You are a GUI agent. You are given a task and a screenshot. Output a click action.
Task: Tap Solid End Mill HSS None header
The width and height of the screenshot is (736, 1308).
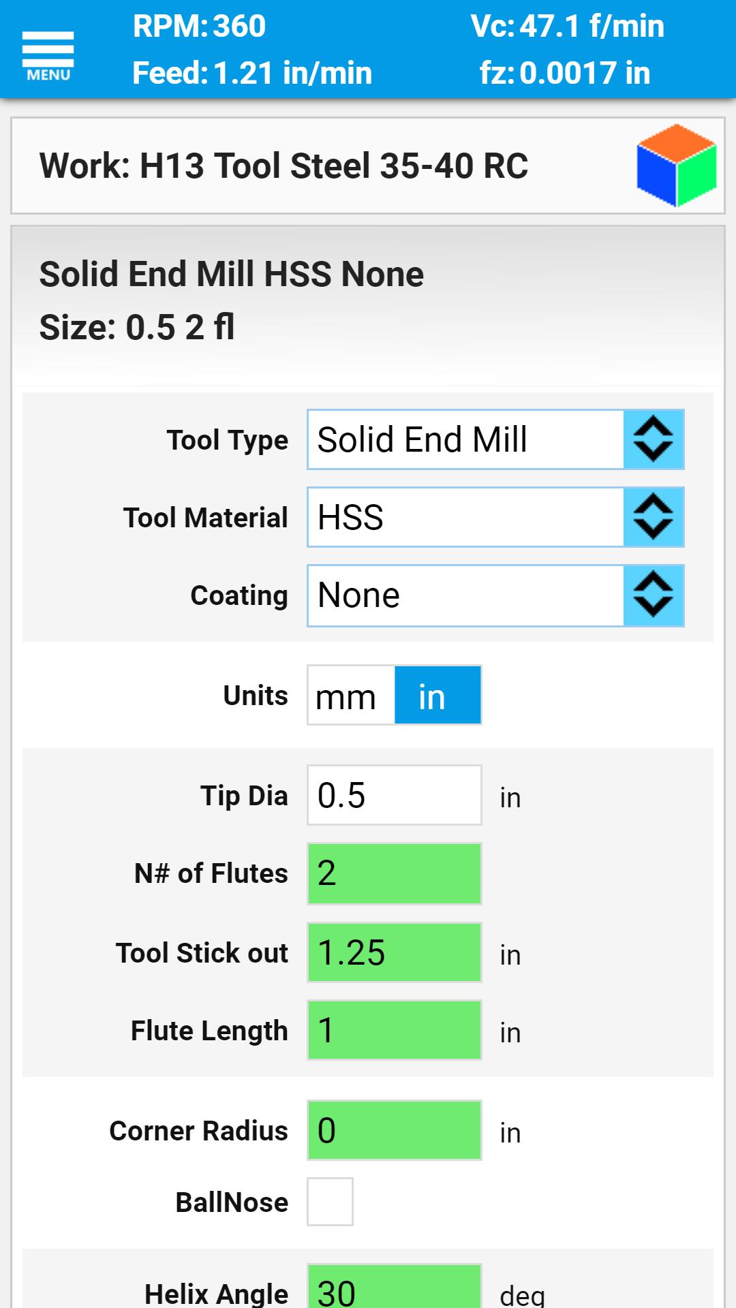click(x=232, y=275)
